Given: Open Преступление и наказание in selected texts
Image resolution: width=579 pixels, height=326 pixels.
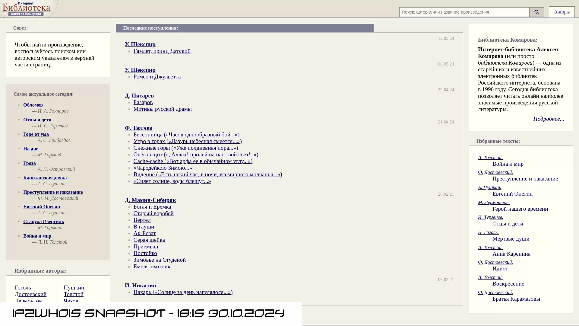Looking at the screenshot, I should pos(525,179).
